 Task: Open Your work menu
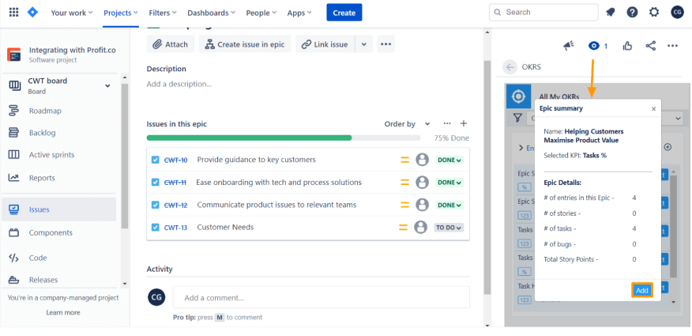pyautogui.click(x=72, y=13)
